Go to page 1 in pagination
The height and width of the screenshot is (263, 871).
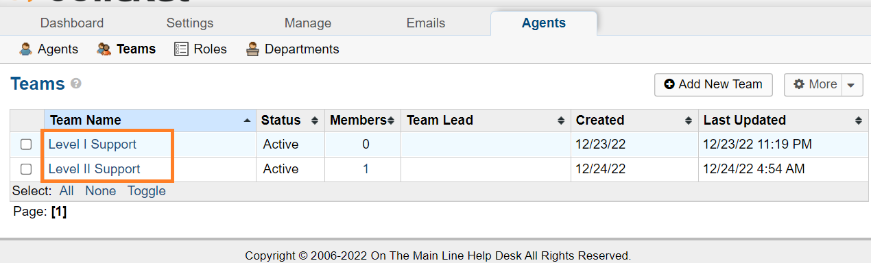[x=59, y=212]
